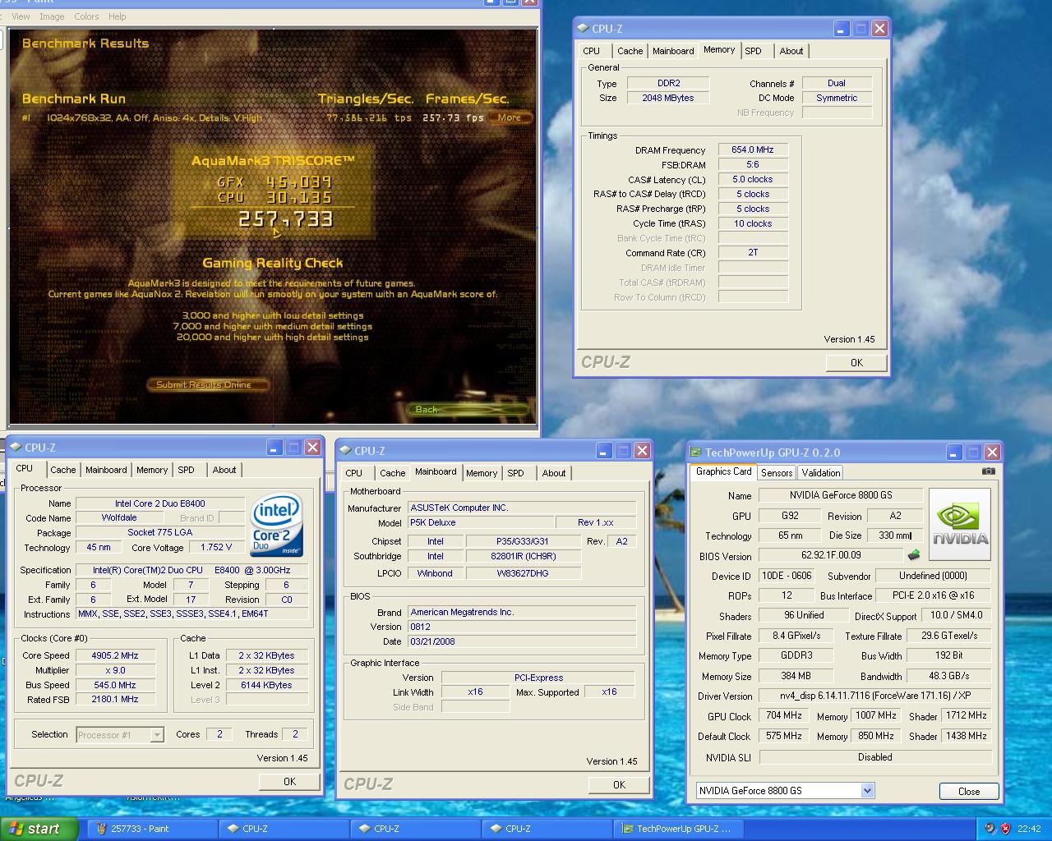Click Close button in GPU-Z
The height and width of the screenshot is (841, 1052).
(969, 792)
